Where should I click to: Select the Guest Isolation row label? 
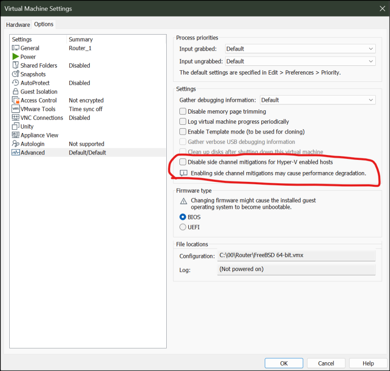[x=39, y=92]
